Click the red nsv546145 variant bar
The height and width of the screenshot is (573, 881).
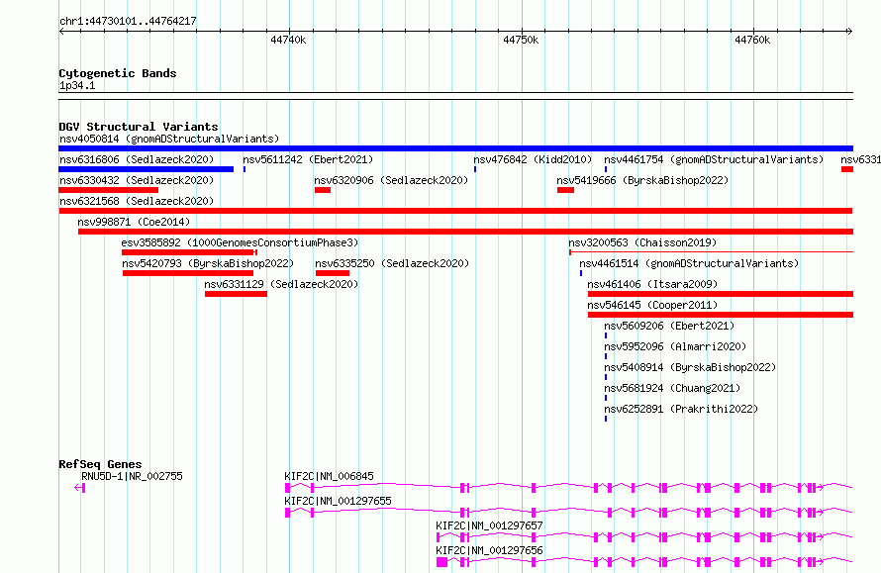tap(721, 315)
